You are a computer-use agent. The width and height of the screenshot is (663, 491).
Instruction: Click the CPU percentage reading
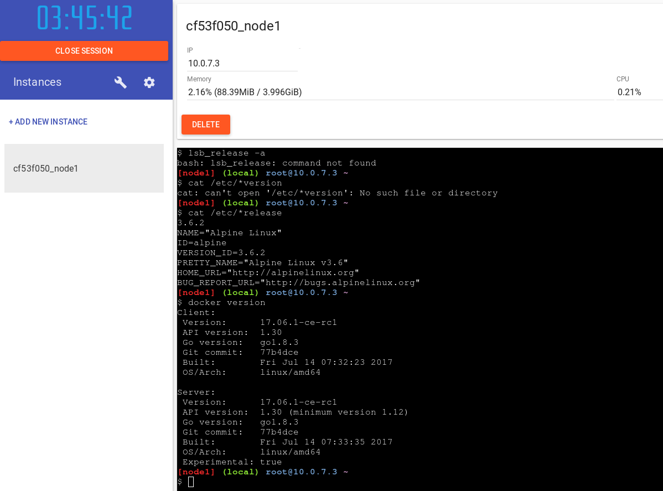click(x=629, y=92)
